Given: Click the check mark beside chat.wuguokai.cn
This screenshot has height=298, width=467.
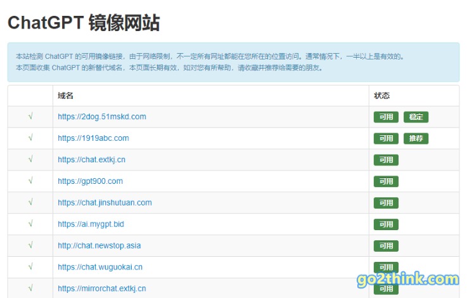Looking at the screenshot, I should pyautogui.click(x=30, y=266).
